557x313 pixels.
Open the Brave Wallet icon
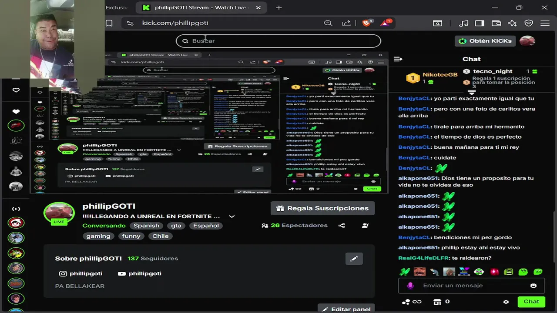pyautogui.click(x=496, y=23)
